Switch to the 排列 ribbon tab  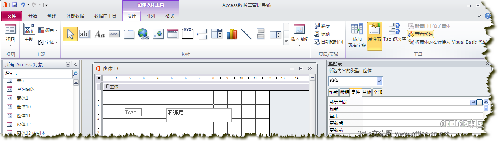pyautogui.click(x=151, y=16)
